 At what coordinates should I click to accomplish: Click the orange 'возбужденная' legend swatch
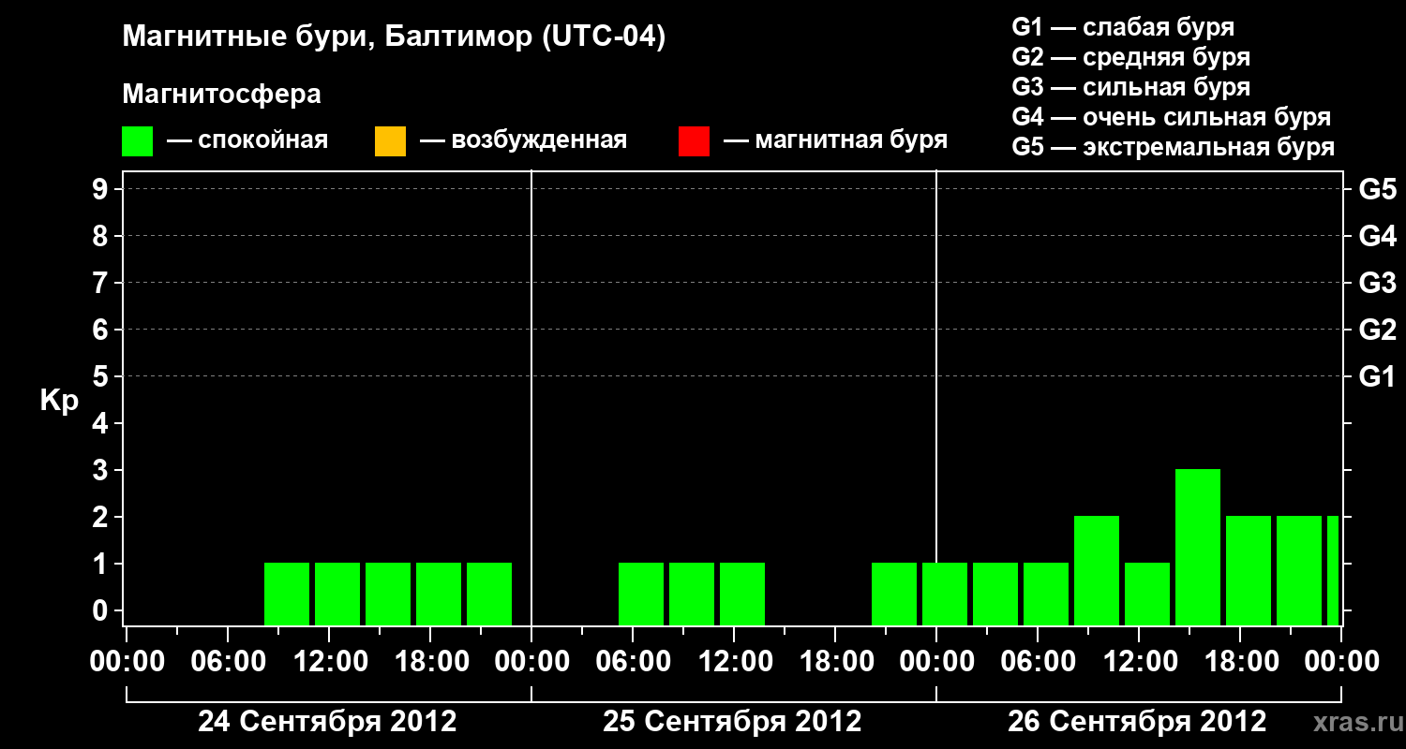click(390, 141)
